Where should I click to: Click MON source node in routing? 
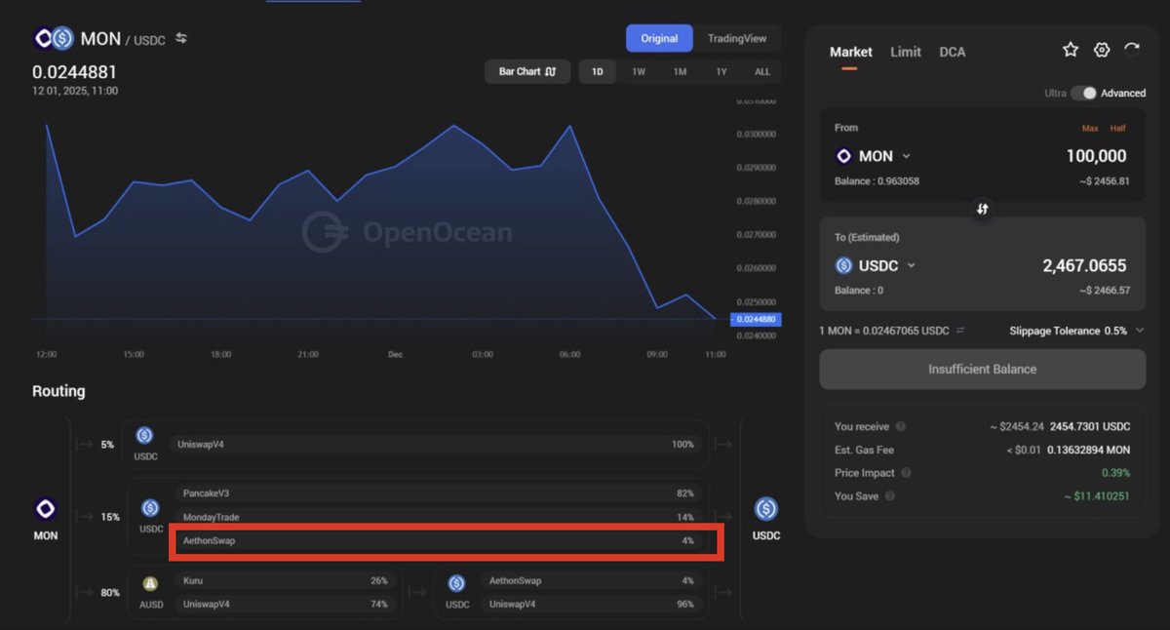point(46,509)
